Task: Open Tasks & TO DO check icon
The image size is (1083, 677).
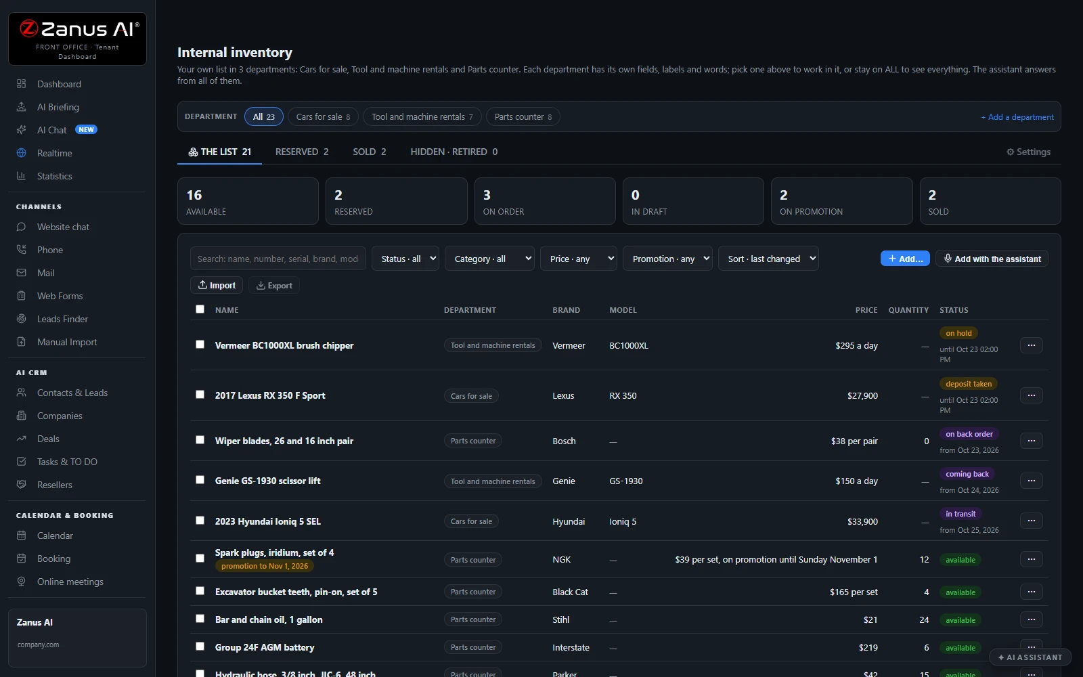Action: pos(22,462)
